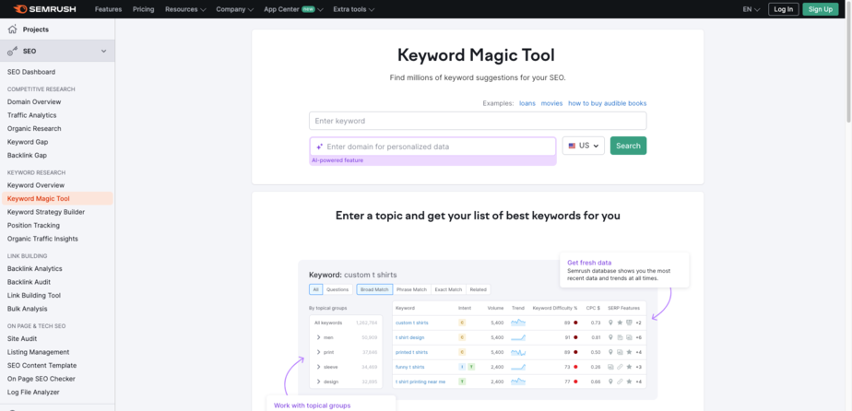852x411 pixels.
Task: Open Keyword Overview
Action: coord(36,185)
